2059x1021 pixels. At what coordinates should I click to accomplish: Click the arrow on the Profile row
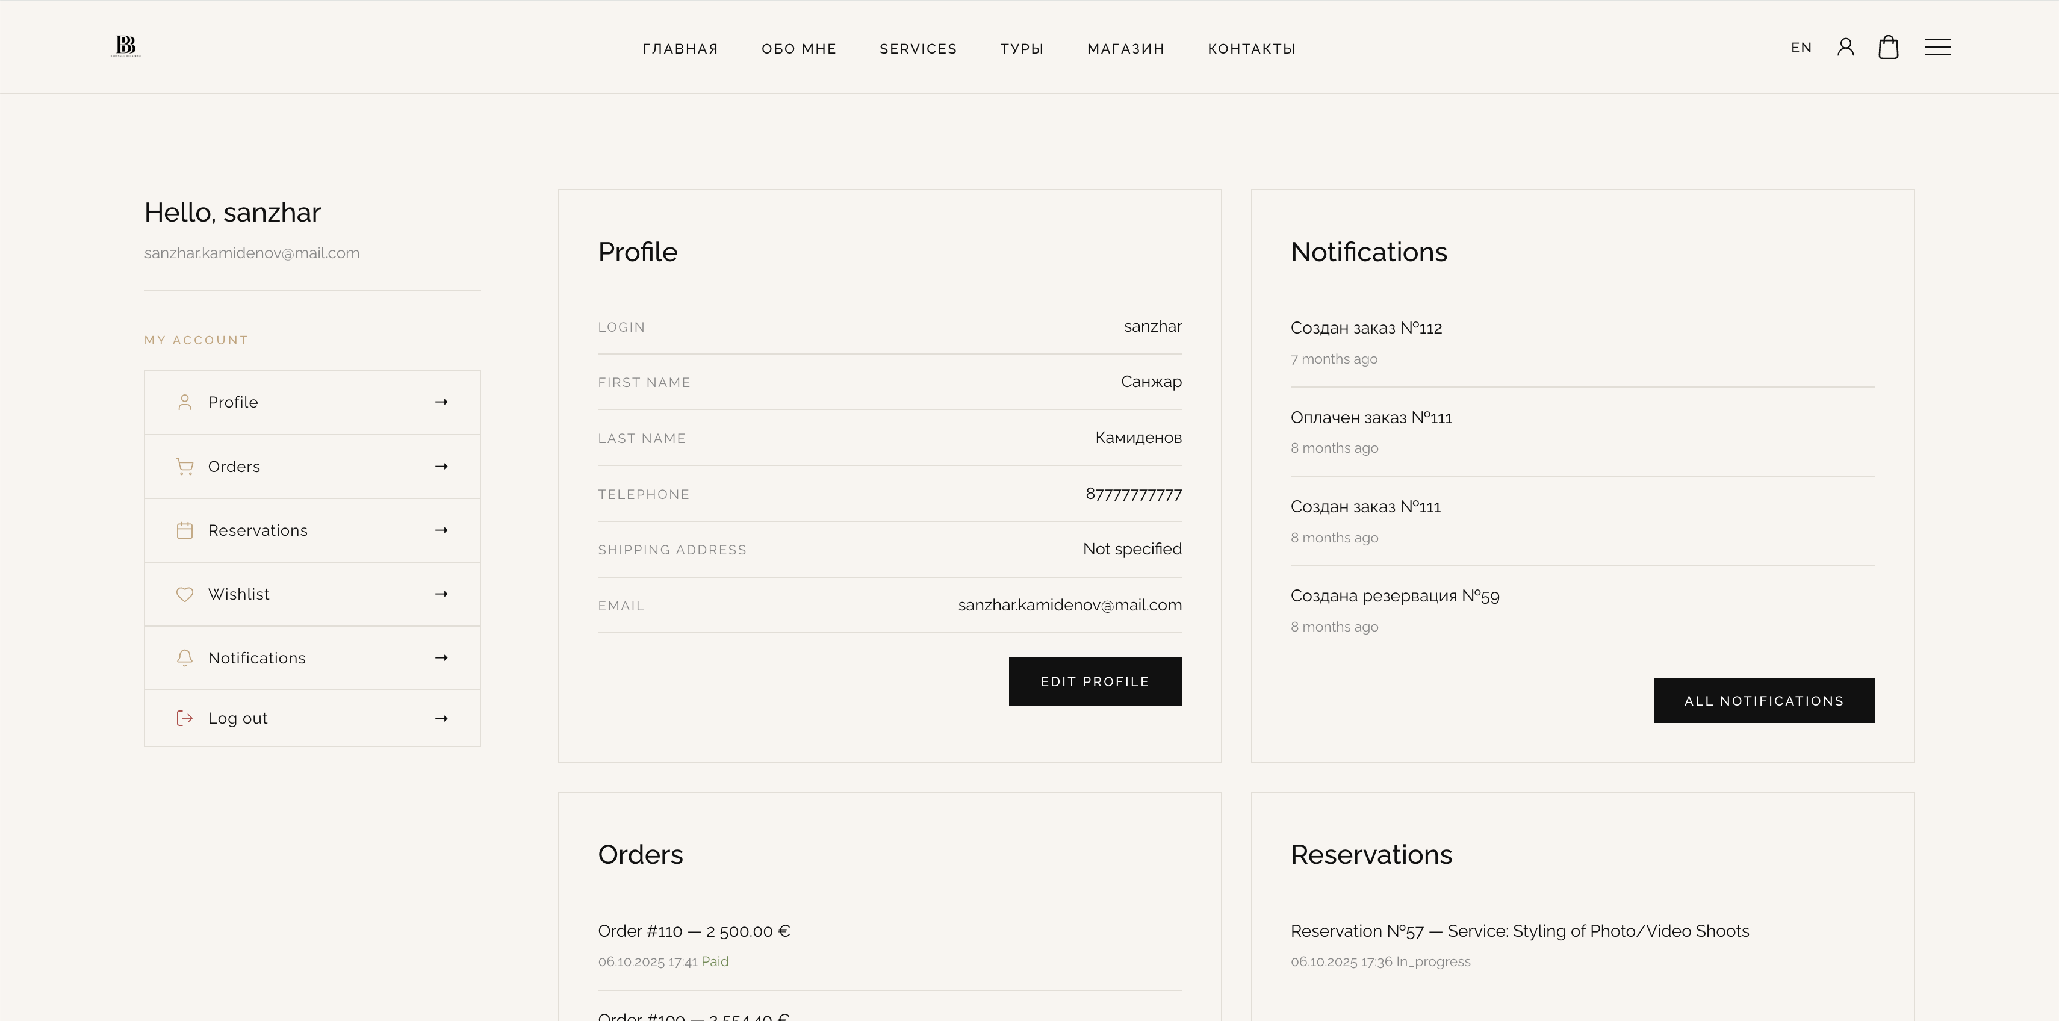[441, 402]
